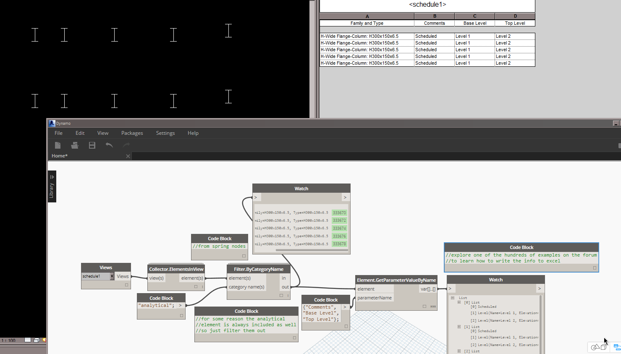The image size is (621, 354).
Task: Click the Redo arrow in Dynamo toolbar
Action: [126, 145]
